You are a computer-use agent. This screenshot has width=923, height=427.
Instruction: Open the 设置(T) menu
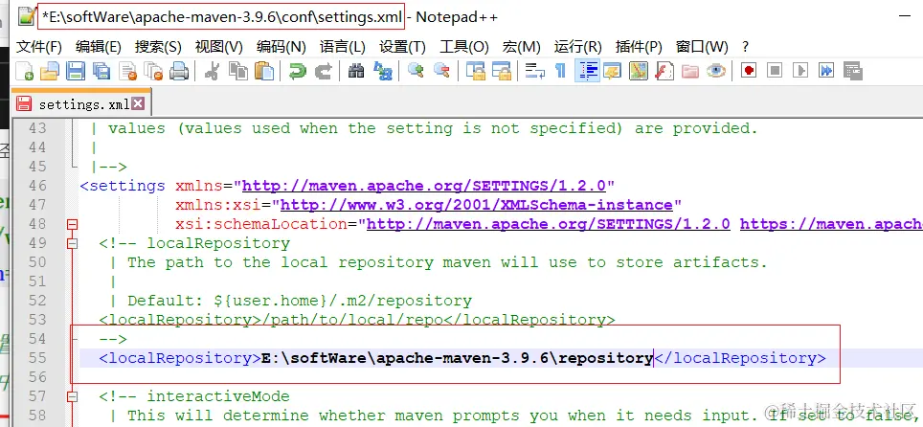(x=403, y=47)
